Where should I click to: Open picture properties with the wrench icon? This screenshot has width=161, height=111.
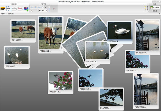(46, 7)
